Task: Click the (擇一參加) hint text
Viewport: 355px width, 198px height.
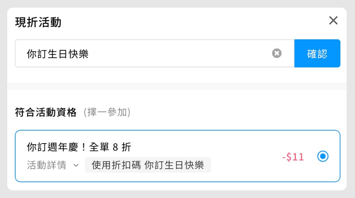Action: [x=107, y=113]
